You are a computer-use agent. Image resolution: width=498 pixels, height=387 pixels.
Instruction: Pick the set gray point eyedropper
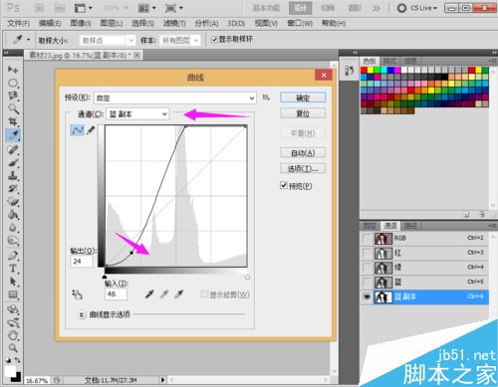click(x=164, y=293)
